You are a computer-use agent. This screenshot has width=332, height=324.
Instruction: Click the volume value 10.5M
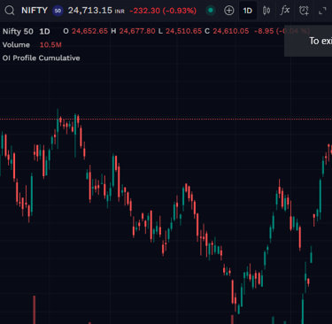[x=50, y=45]
